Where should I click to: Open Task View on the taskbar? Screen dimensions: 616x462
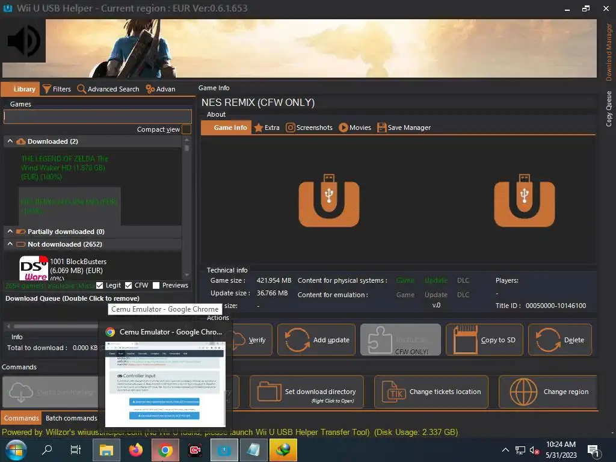coord(75,450)
